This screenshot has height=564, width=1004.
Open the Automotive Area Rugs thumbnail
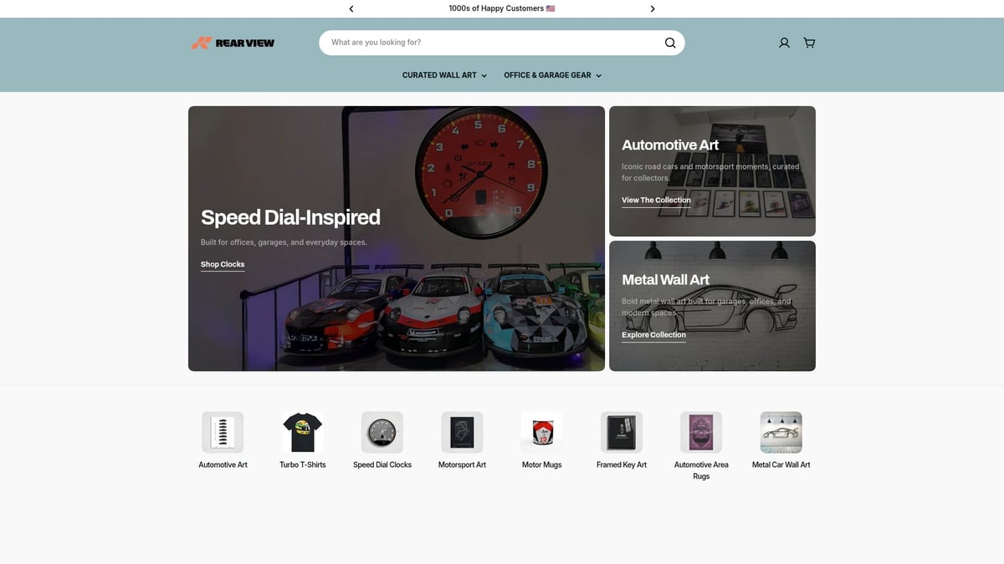coord(701,432)
